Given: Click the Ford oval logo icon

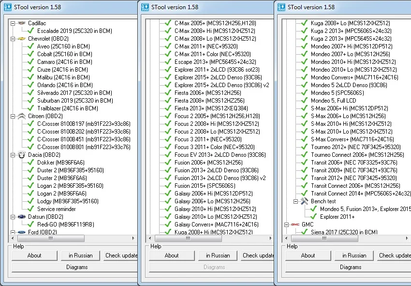Looking at the screenshot, I should tap(22, 232).
